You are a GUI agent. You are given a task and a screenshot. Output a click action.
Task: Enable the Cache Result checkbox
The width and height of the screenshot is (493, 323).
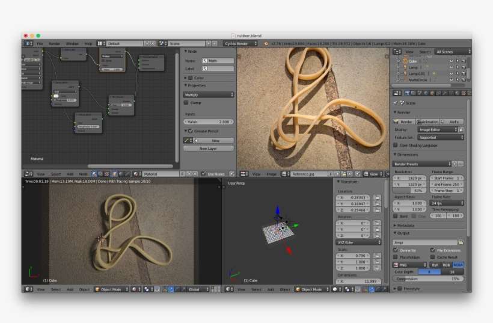click(x=433, y=257)
